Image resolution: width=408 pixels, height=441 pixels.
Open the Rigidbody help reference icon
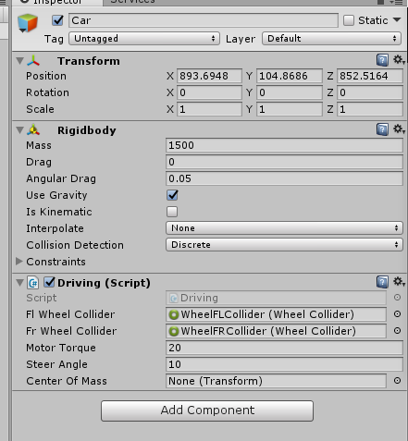pos(382,129)
